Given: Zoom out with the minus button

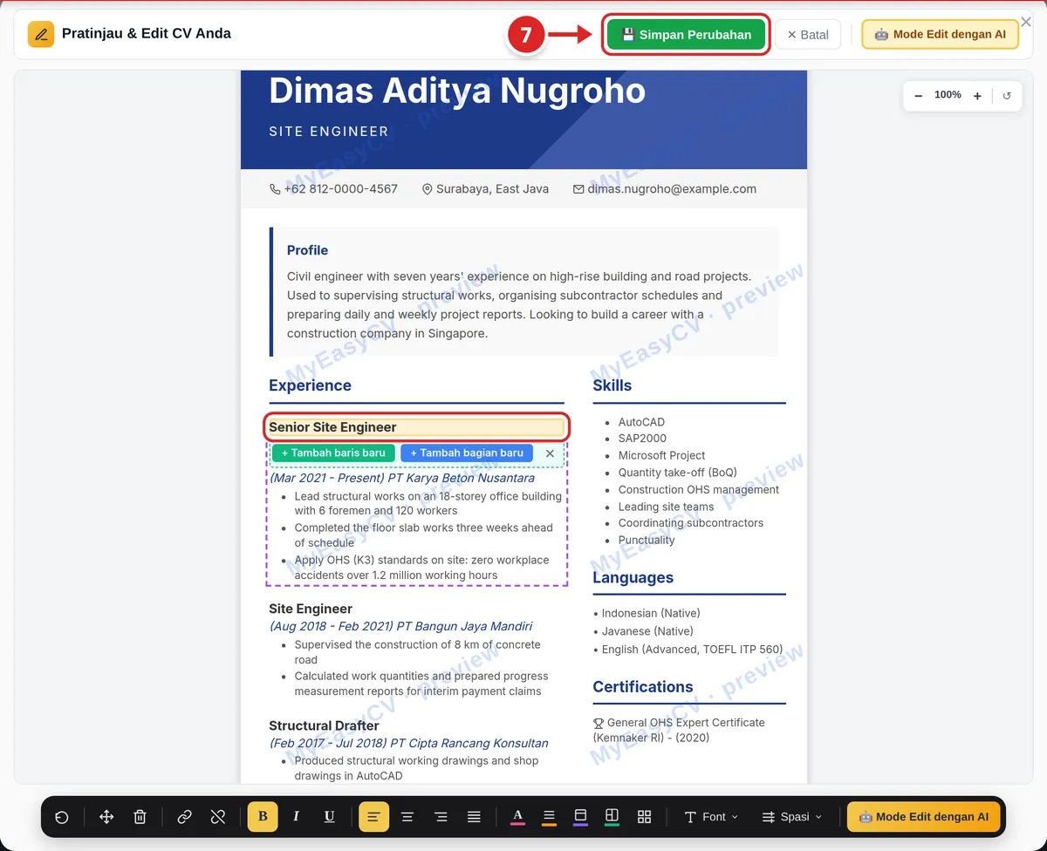Looking at the screenshot, I should coord(919,96).
